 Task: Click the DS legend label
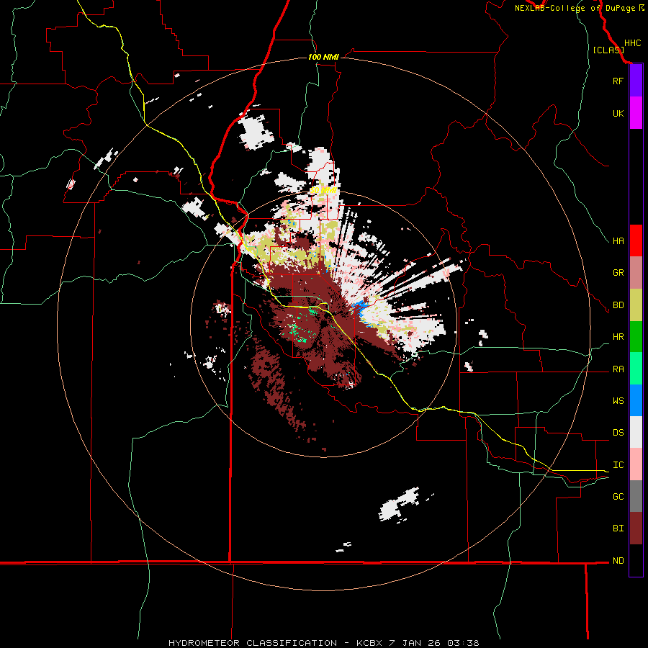click(x=618, y=433)
